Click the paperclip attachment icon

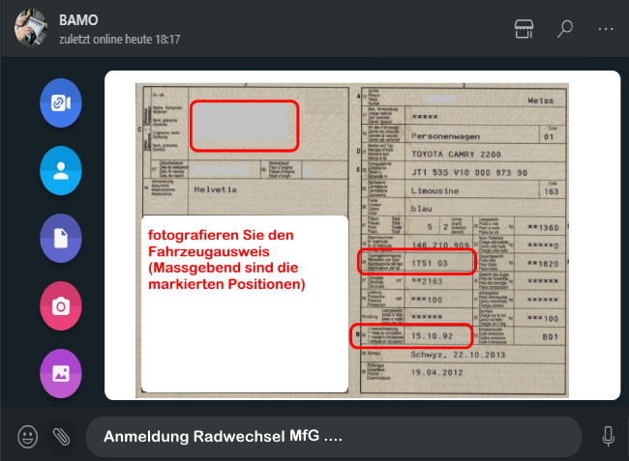(x=61, y=437)
